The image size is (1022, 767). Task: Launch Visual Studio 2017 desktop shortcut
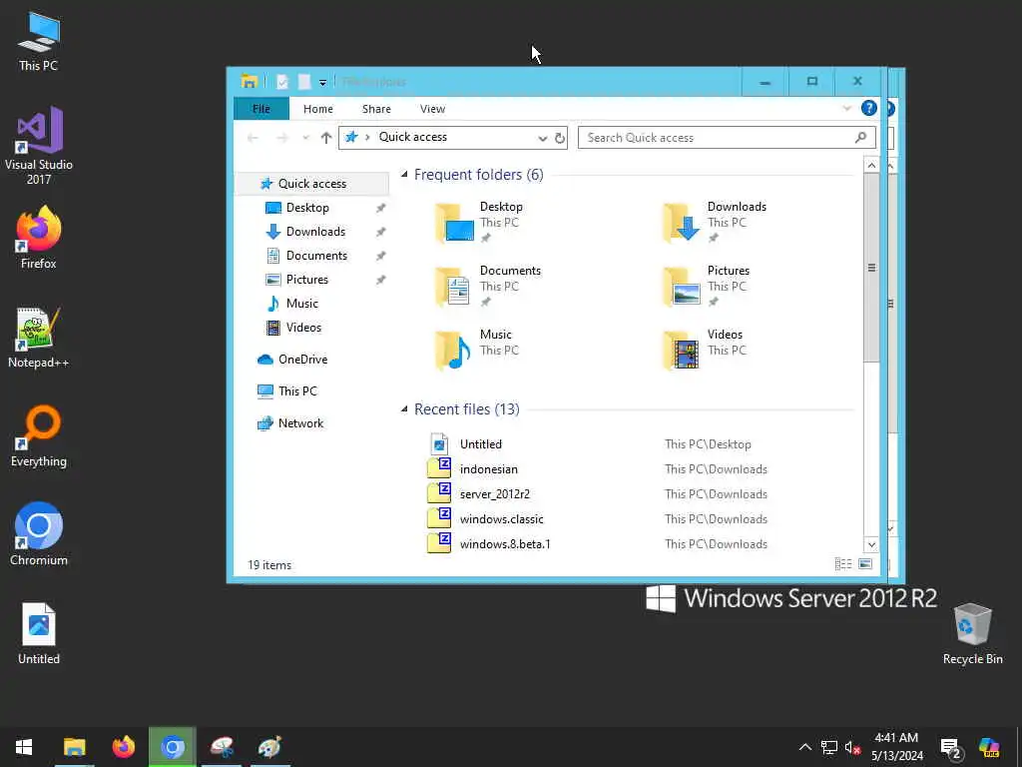click(39, 146)
